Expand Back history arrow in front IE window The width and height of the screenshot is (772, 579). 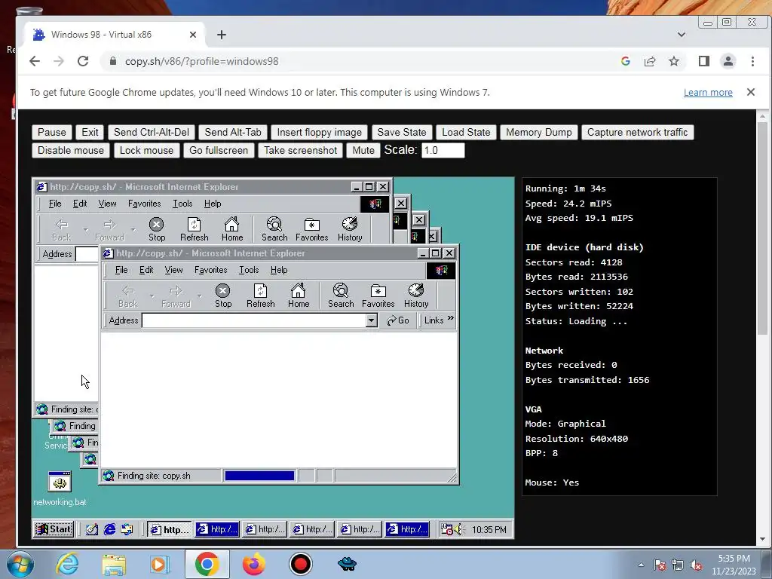[152, 296]
